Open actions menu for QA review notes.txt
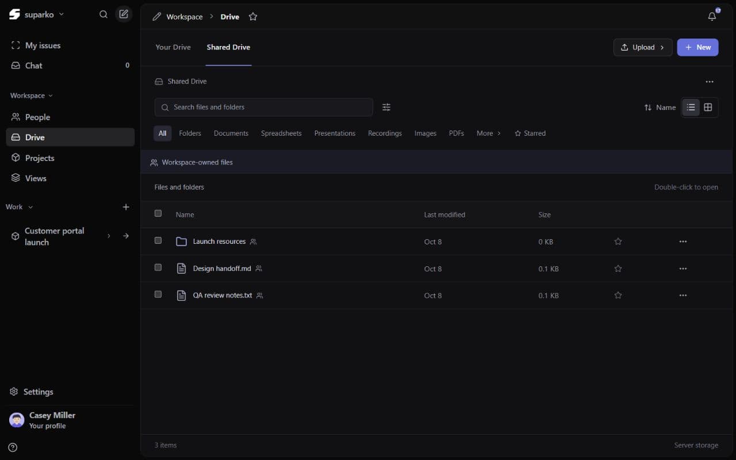 pos(683,295)
